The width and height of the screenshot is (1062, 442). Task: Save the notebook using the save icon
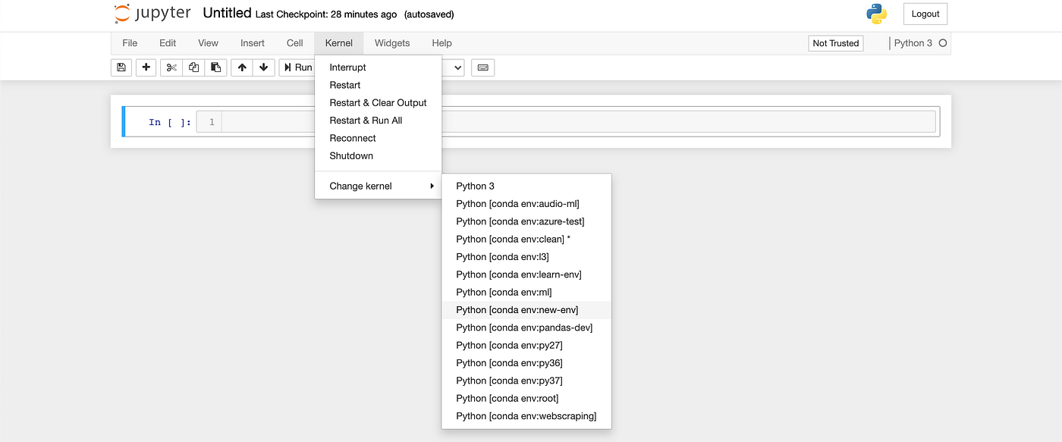coord(121,67)
